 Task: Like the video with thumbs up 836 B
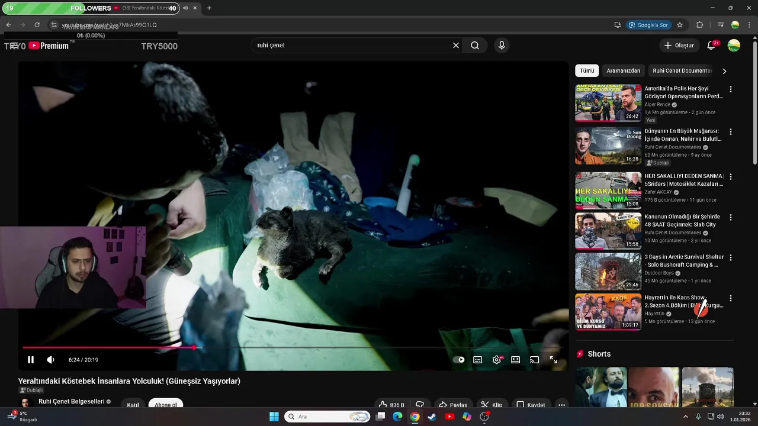(392, 405)
